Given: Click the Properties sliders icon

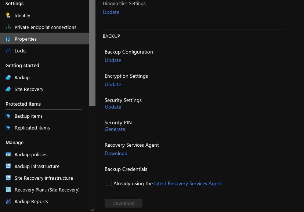Looking at the screenshot, I should coord(8,39).
